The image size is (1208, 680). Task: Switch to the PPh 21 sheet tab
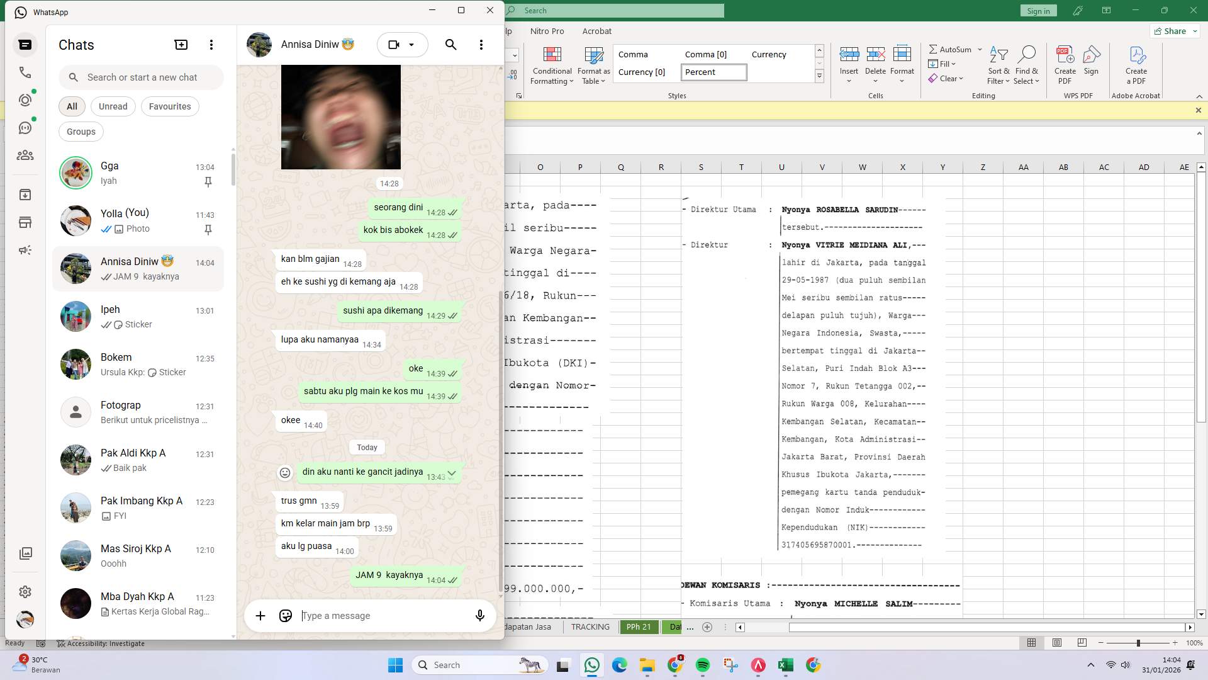(x=639, y=626)
